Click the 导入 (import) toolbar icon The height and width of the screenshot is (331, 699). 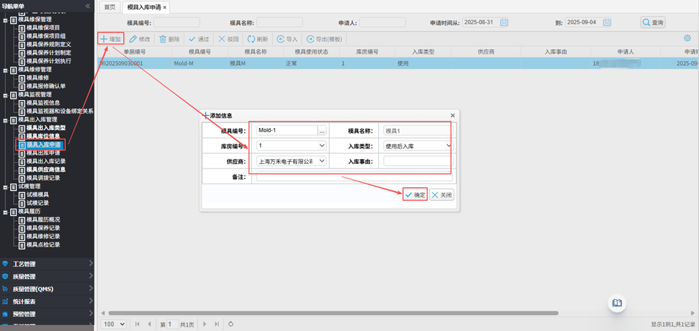tap(281, 39)
